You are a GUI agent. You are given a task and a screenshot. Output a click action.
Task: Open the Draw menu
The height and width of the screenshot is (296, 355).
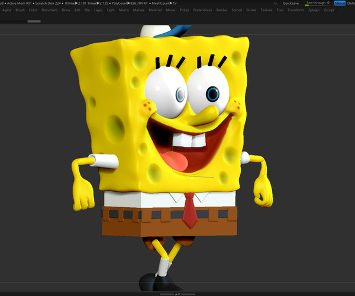(x=66, y=10)
